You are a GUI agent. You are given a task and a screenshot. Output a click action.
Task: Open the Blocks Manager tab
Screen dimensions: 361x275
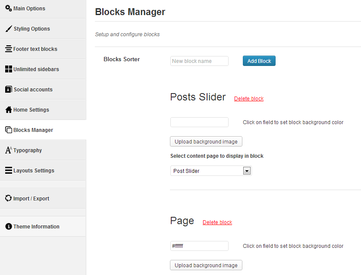pos(33,130)
